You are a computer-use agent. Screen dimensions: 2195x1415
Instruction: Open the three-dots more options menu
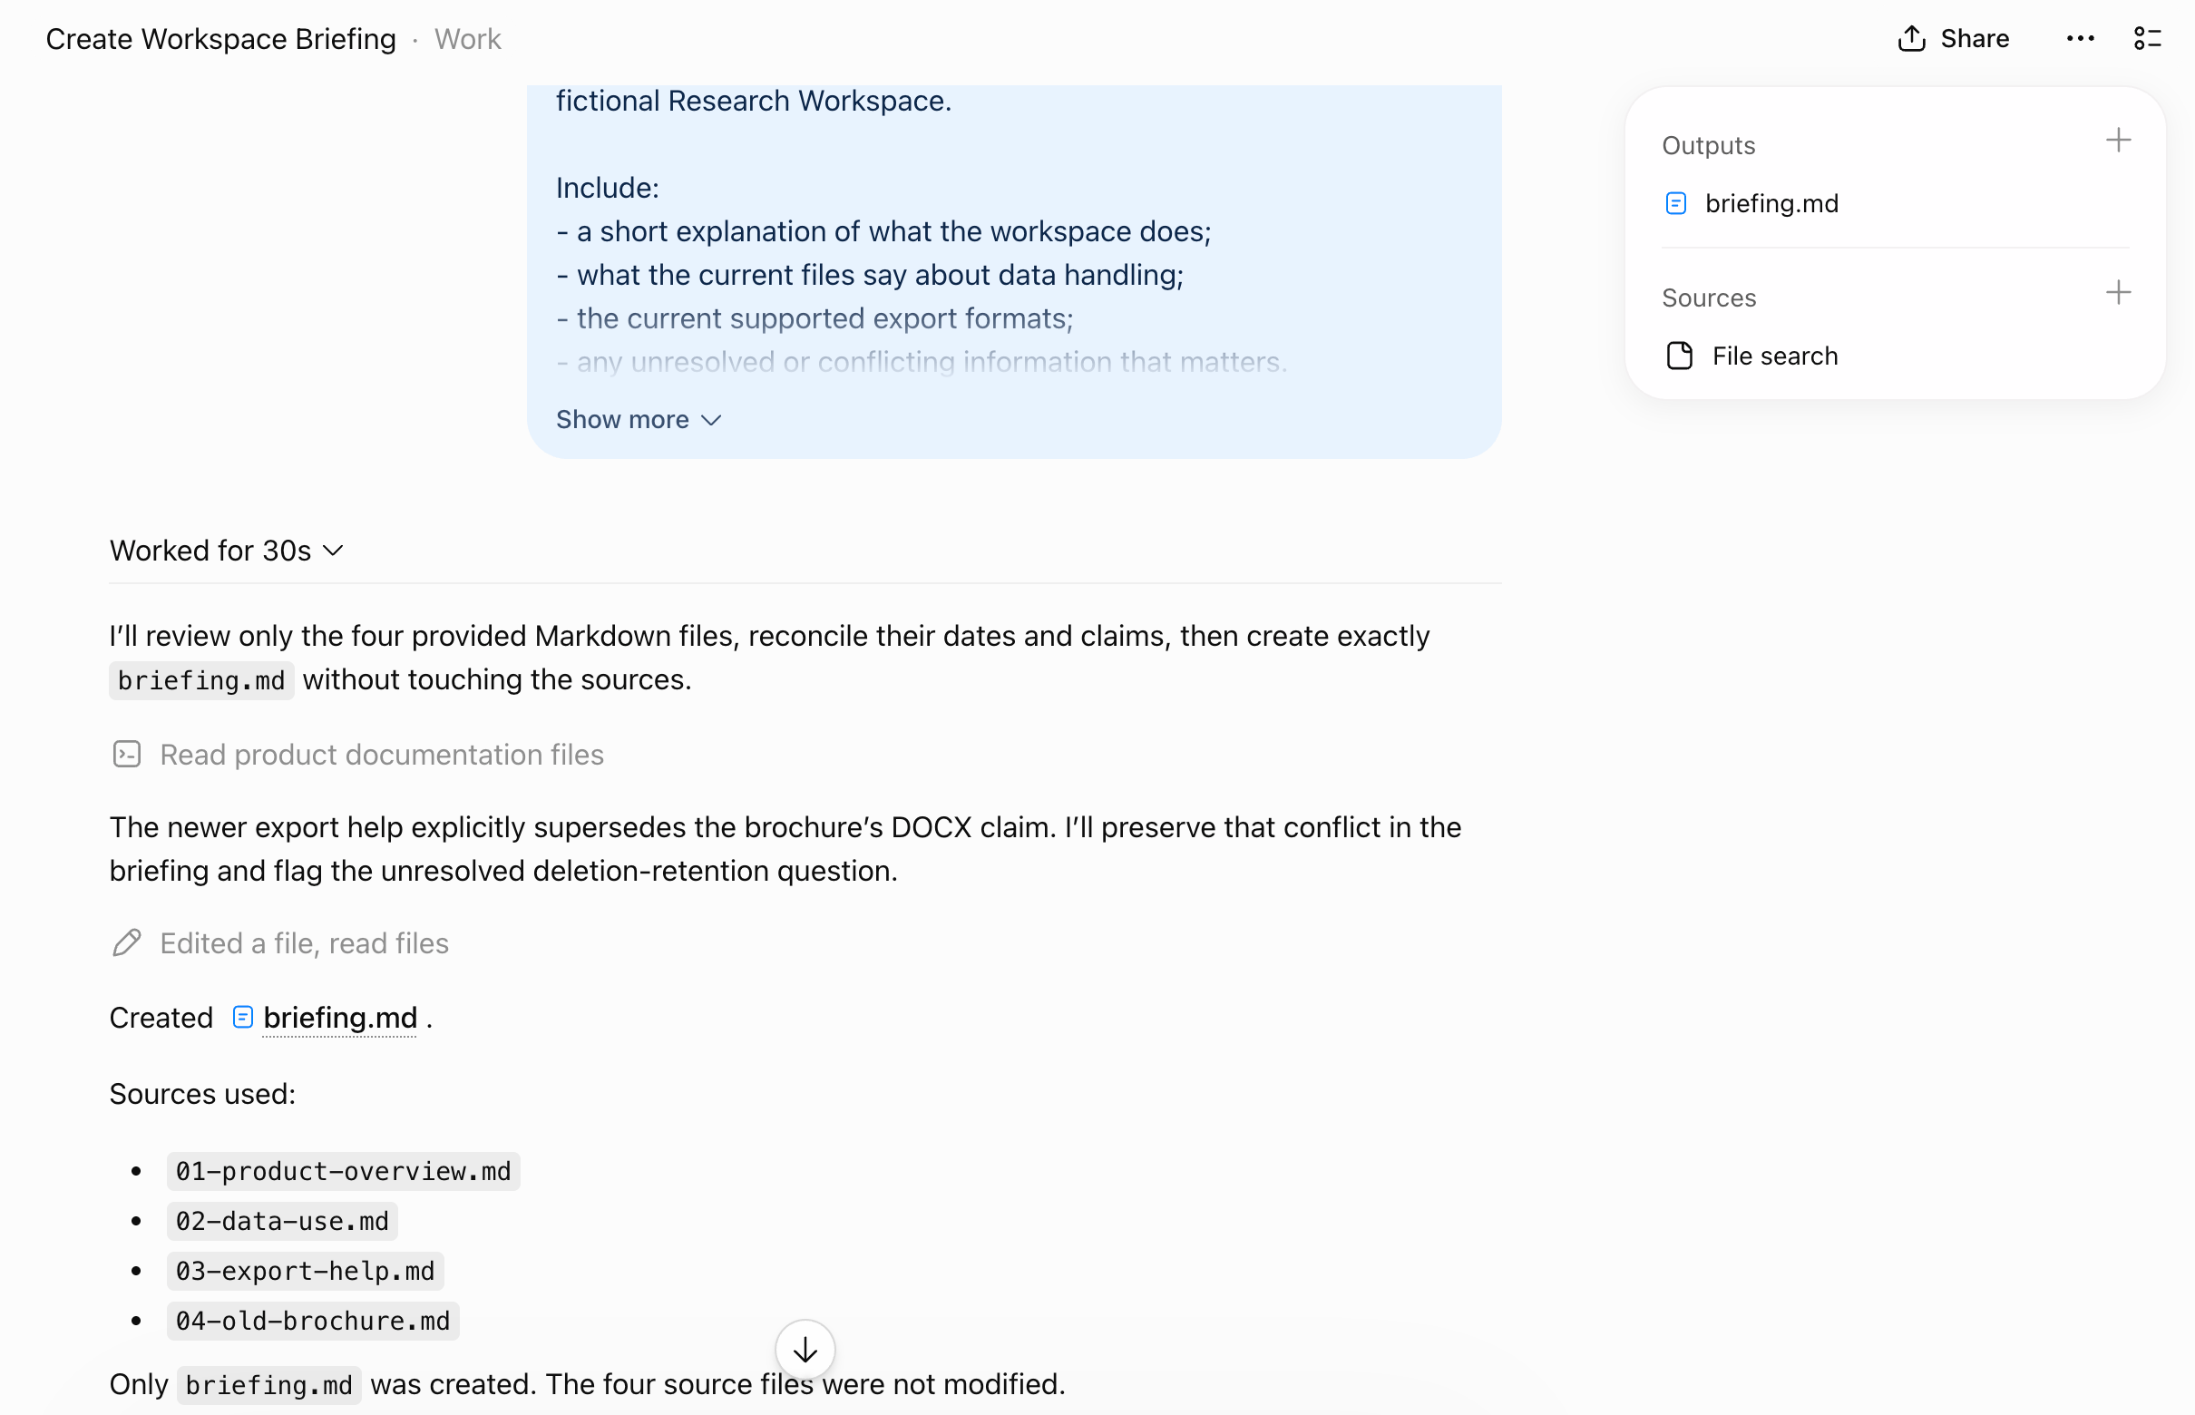click(2080, 39)
